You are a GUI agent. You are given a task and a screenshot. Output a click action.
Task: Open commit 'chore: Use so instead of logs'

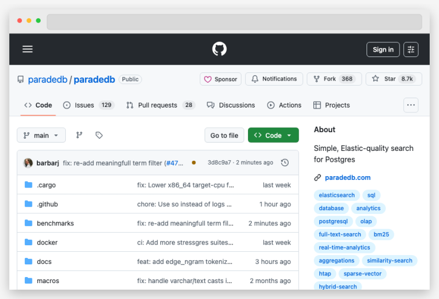[x=184, y=204]
